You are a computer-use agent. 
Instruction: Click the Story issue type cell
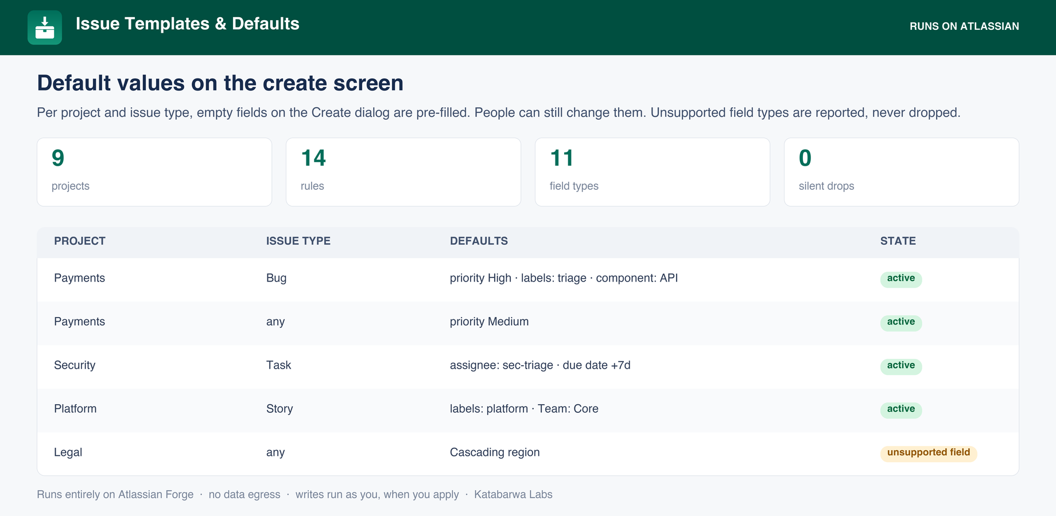[279, 409]
